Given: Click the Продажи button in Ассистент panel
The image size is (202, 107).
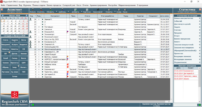Looking at the screenshot, I should click(x=6, y=44).
